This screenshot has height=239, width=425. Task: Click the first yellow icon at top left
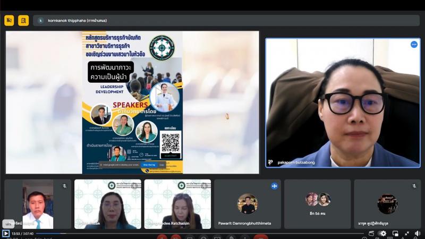(x=9, y=20)
